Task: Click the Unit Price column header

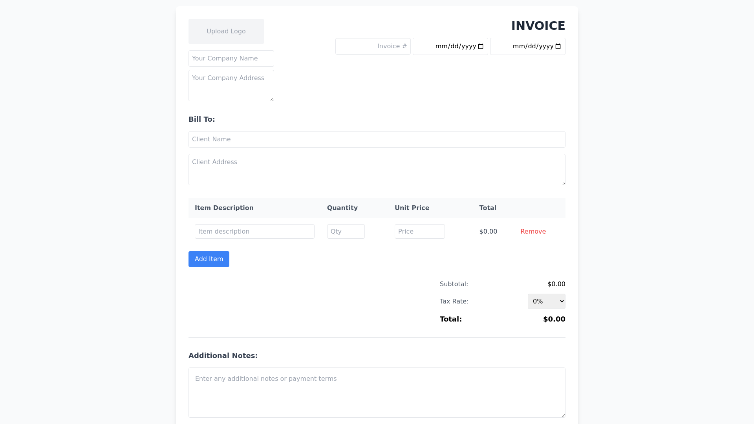Action: [412, 208]
